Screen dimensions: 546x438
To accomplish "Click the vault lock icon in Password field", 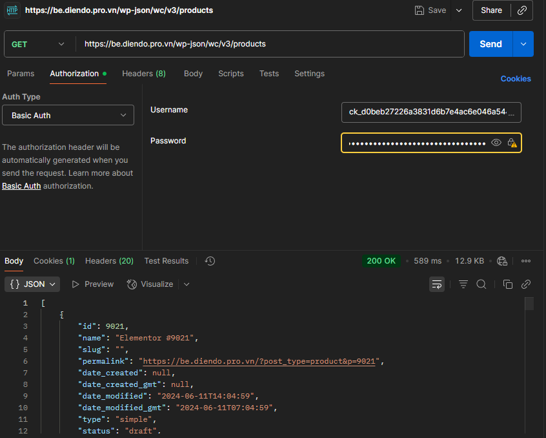I will (x=512, y=143).
